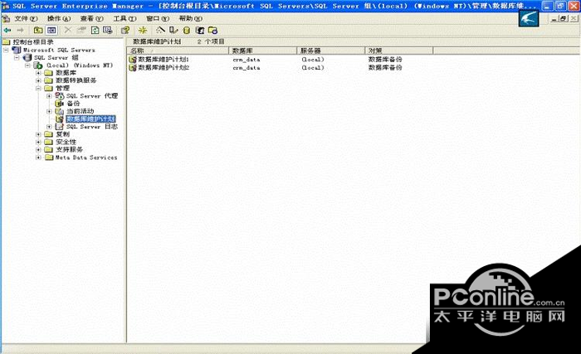The height and width of the screenshot is (354, 581).
Task: Collapse the SQL Server 组 node
Action: [x=17, y=57]
